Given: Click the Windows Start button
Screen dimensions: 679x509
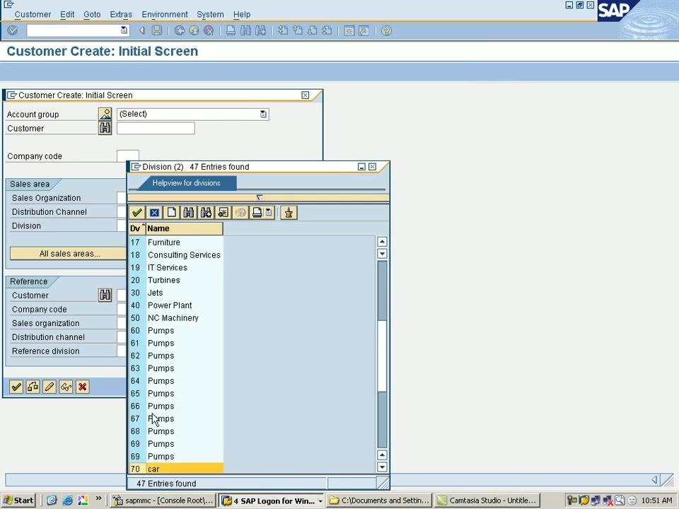Looking at the screenshot, I should [18, 501].
